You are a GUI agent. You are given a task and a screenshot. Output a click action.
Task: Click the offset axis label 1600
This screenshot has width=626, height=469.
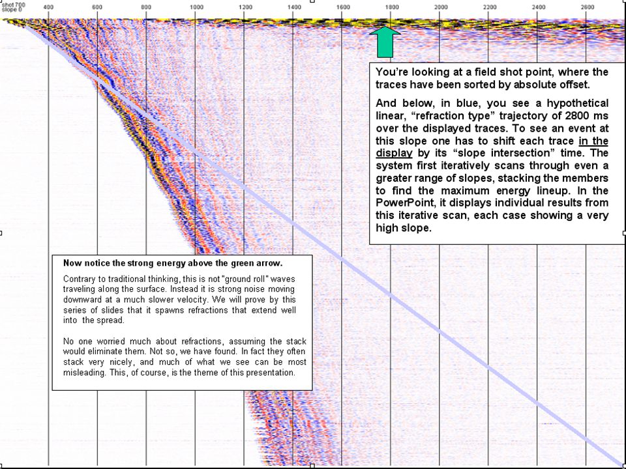(x=343, y=7)
